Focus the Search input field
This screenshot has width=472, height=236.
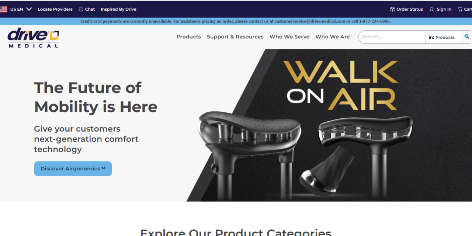(392, 37)
